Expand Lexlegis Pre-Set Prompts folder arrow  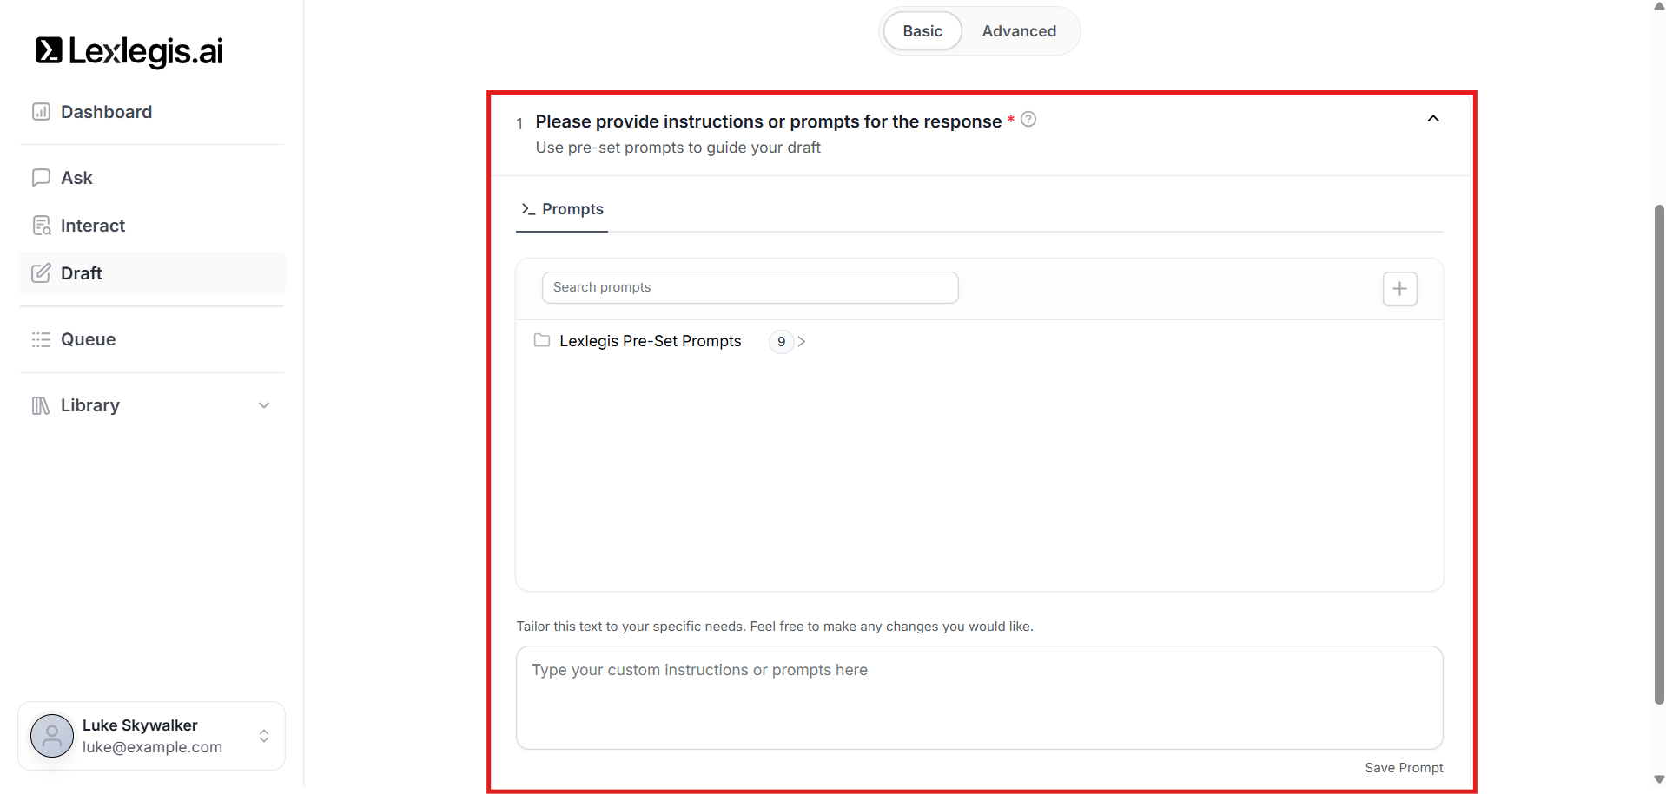801,342
